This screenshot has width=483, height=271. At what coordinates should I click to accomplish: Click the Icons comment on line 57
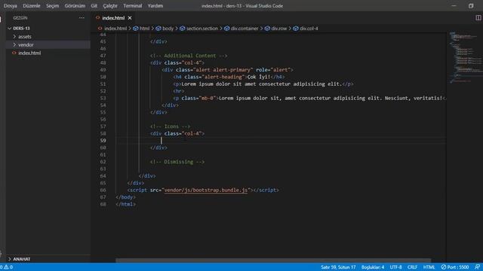coord(170,126)
